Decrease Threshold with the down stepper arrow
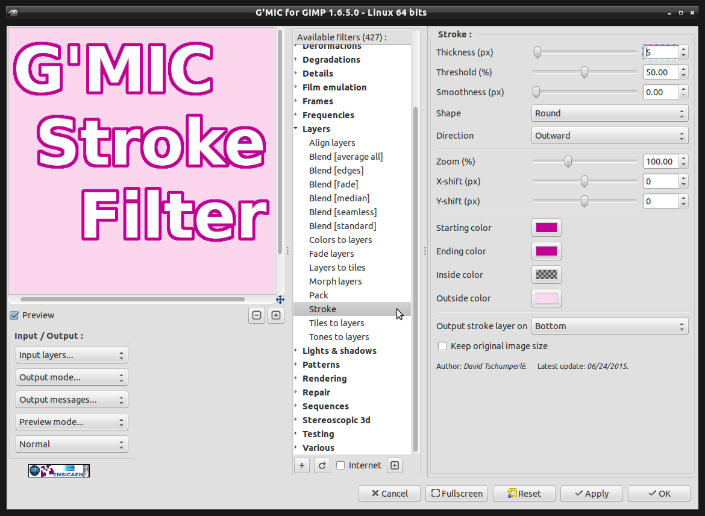The width and height of the screenshot is (705, 516). (x=683, y=75)
